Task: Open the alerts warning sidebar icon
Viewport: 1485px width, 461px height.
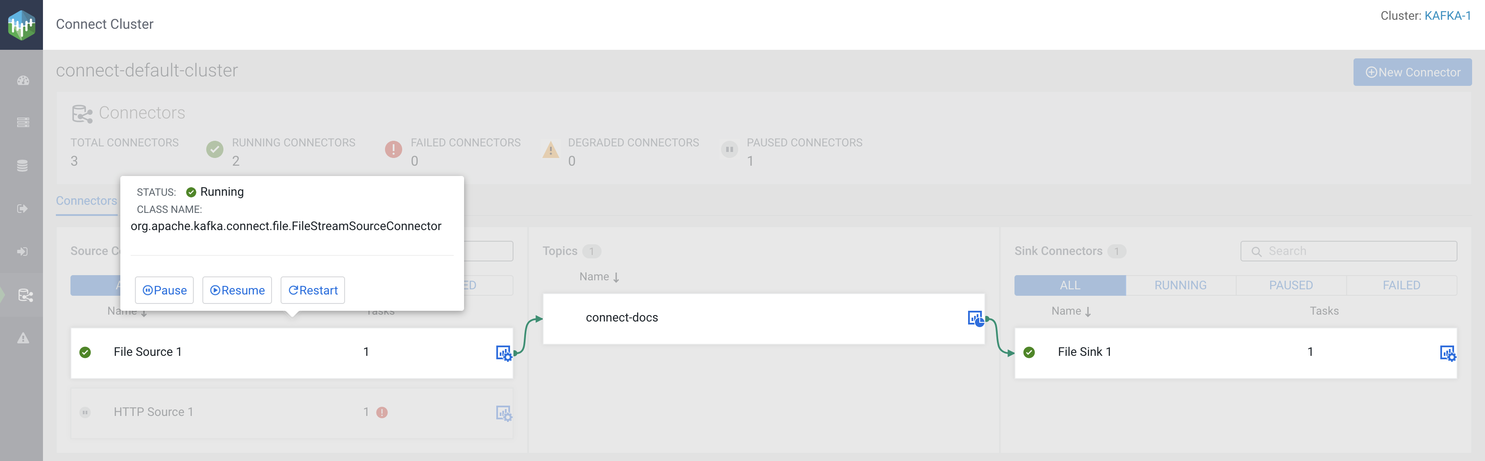Action: tap(23, 338)
